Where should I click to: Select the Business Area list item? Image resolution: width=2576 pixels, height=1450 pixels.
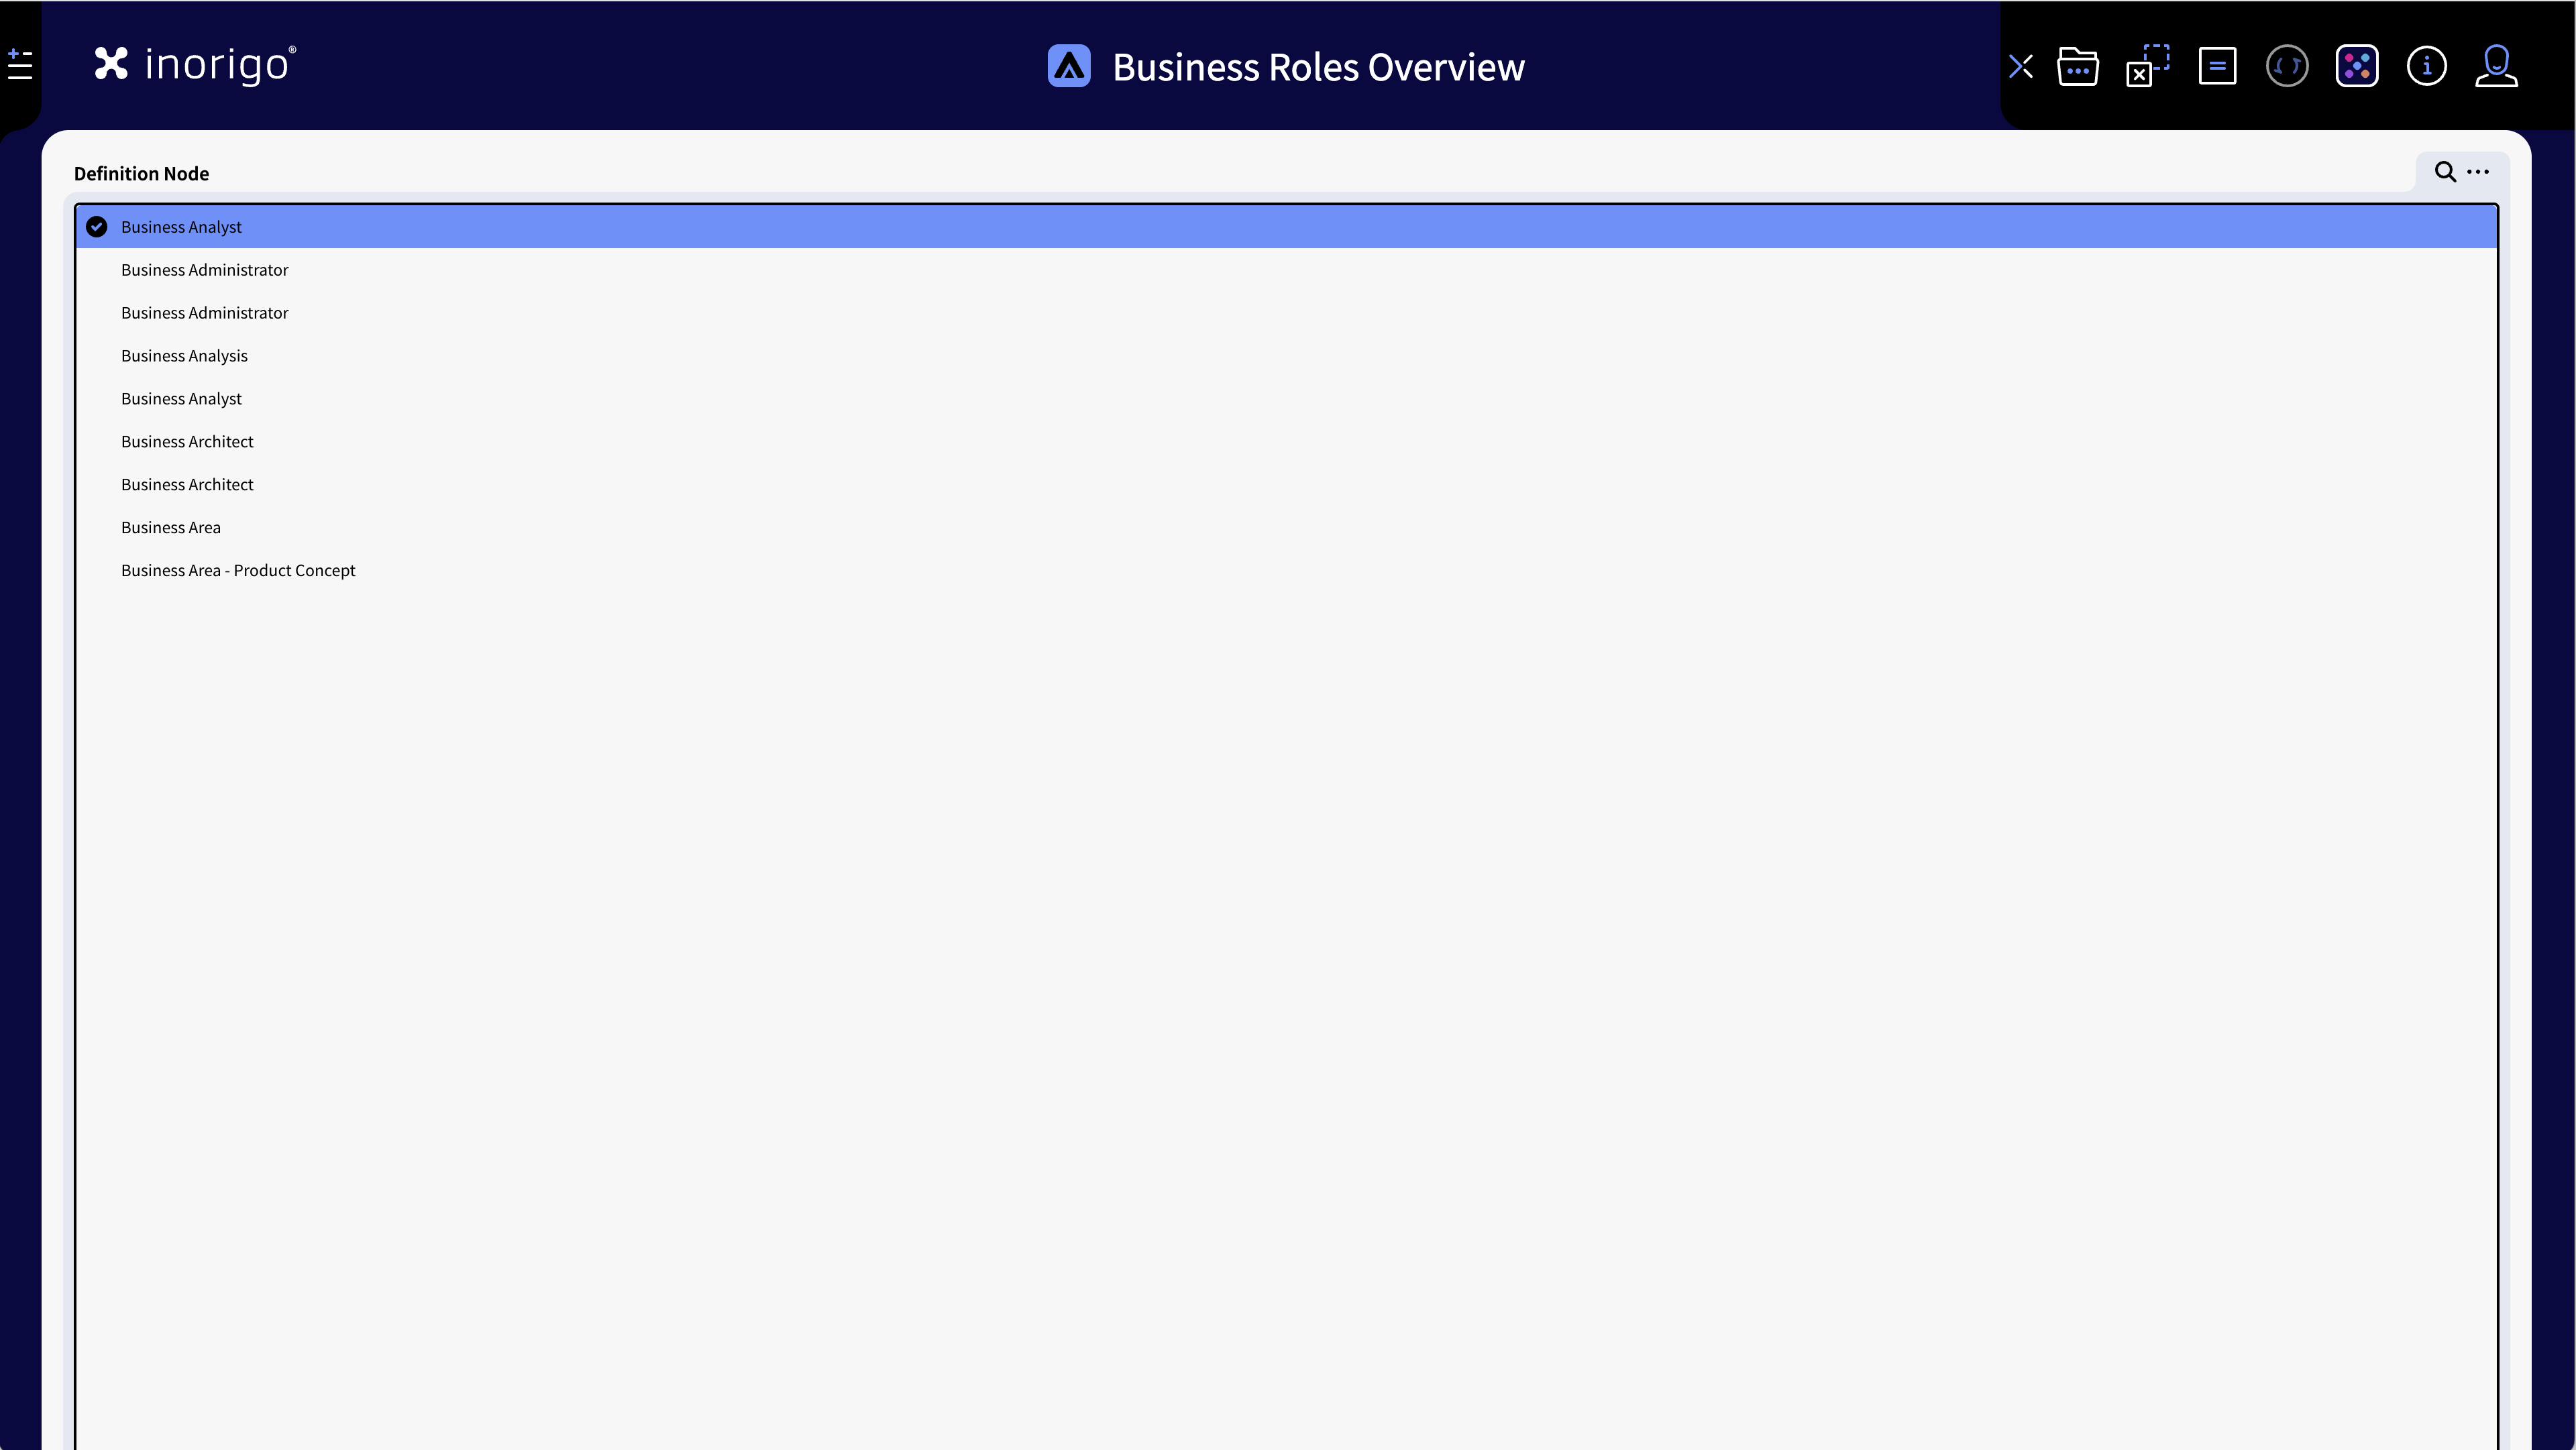[x=171, y=528]
